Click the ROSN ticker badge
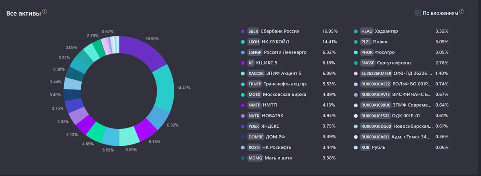This screenshot has width=481, height=176. tap(254, 147)
